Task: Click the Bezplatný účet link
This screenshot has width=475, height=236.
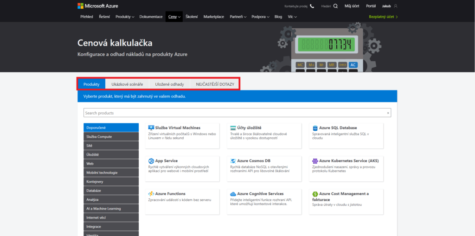Action: point(383,17)
